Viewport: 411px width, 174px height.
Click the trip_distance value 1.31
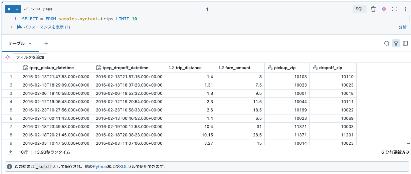click(x=191, y=85)
